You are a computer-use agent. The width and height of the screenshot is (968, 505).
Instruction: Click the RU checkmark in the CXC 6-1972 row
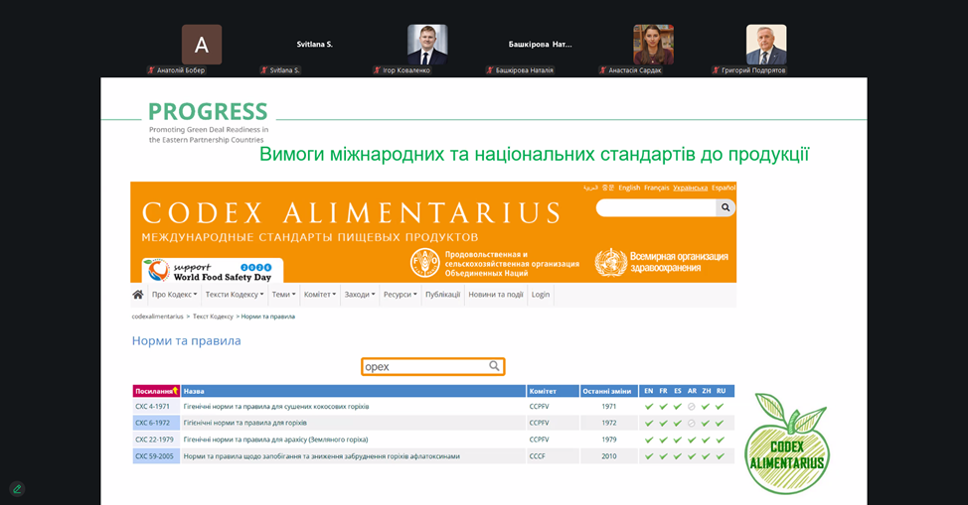pyautogui.click(x=720, y=423)
